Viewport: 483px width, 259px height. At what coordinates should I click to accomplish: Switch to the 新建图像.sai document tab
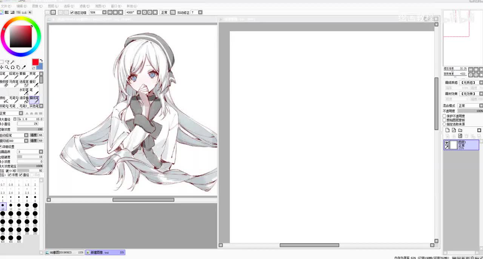click(x=105, y=252)
